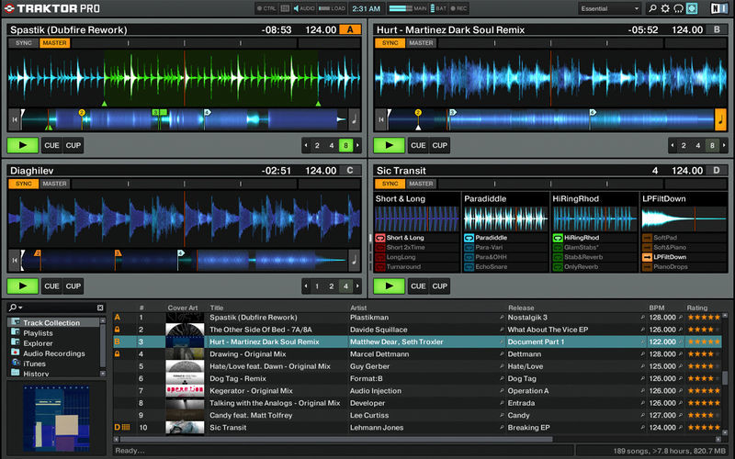Sort the track list by BPM column
This screenshot has height=459, width=735.
[x=657, y=308]
